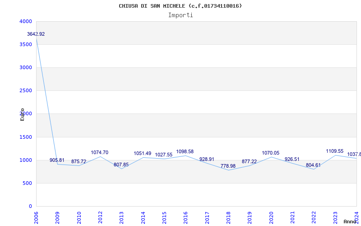Select the 1098.58 data label

click(x=185, y=151)
